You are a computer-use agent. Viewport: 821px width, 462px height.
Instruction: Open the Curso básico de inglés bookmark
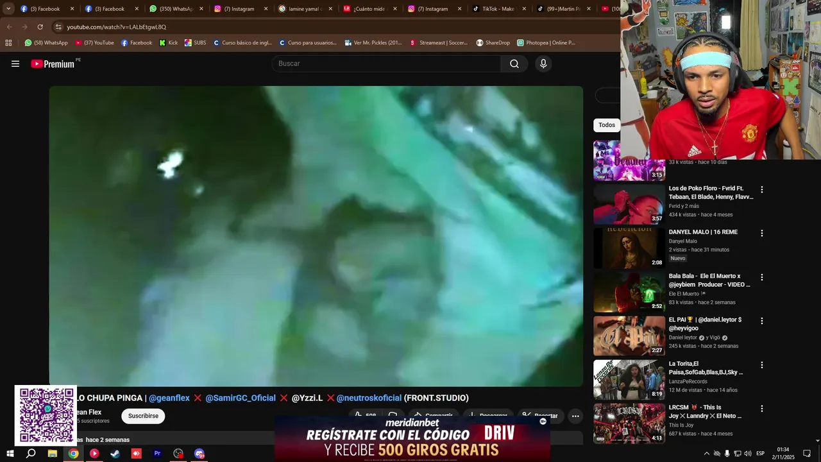click(242, 43)
